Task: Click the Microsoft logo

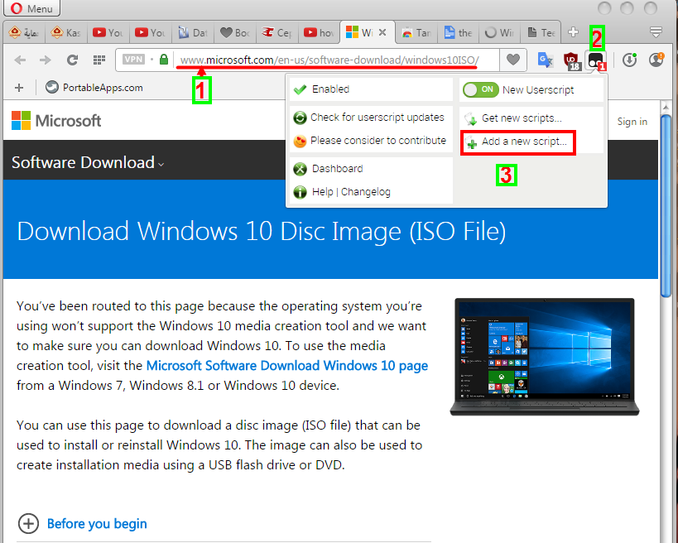Action: (x=56, y=121)
